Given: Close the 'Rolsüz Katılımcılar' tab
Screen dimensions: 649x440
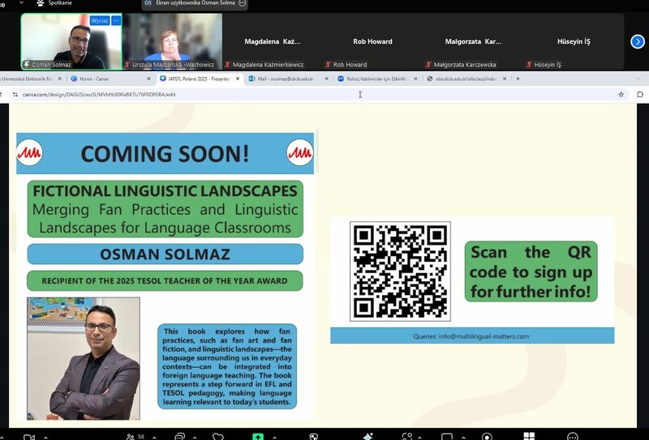Looking at the screenshot, I should tap(415, 79).
